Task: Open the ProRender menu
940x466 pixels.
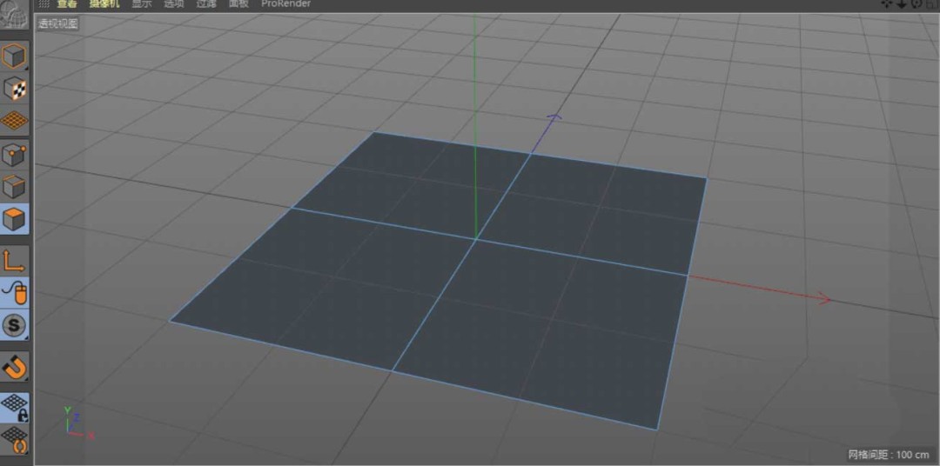Action: (285, 4)
